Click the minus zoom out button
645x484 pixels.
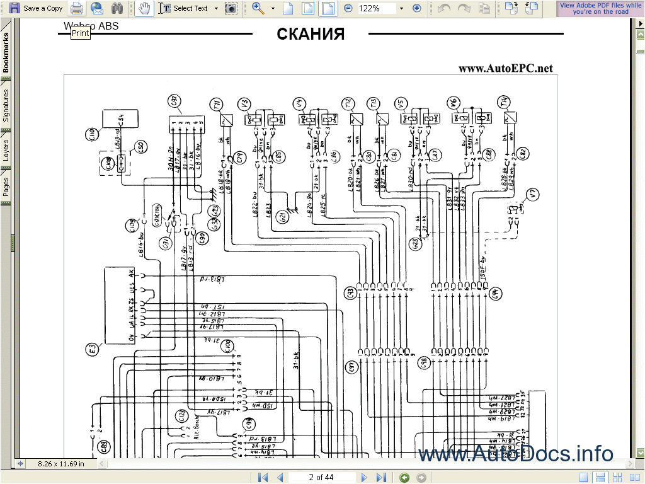(x=348, y=8)
